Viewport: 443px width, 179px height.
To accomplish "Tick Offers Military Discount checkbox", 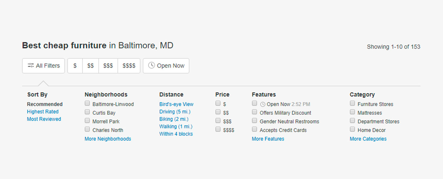I will tap(254, 112).
